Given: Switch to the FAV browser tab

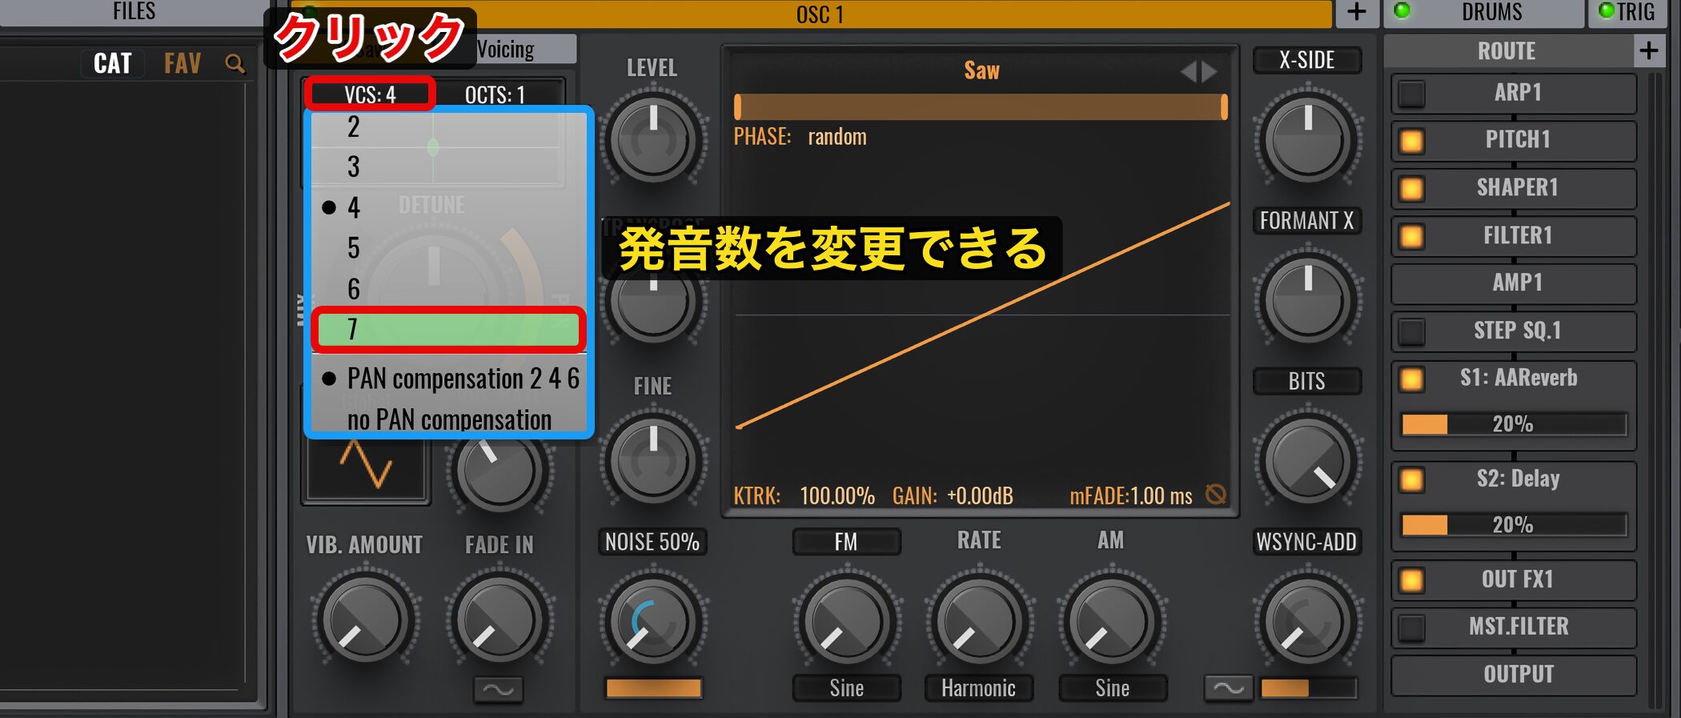Looking at the screenshot, I should [183, 63].
